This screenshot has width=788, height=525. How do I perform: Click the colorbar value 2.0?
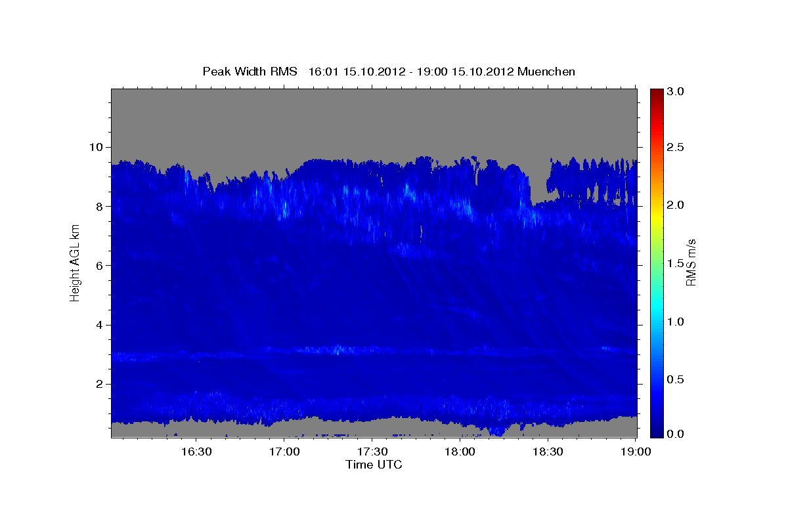[676, 205]
